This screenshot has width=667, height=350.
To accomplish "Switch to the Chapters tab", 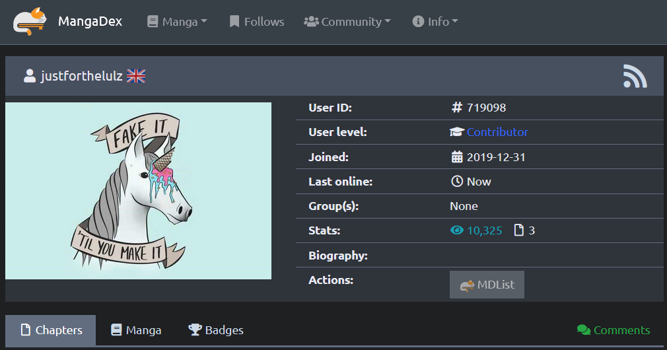I will coord(51,330).
